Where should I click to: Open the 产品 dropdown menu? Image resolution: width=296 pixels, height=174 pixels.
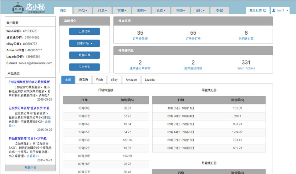[x=83, y=11]
